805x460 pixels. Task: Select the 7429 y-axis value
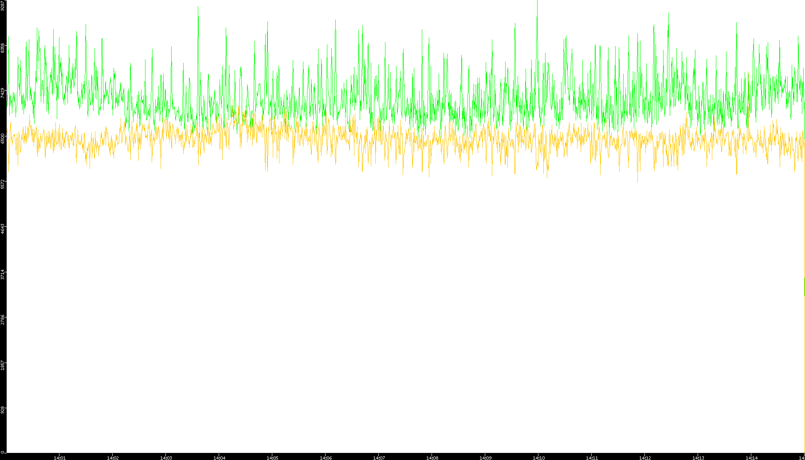pyautogui.click(x=3, y=93)
